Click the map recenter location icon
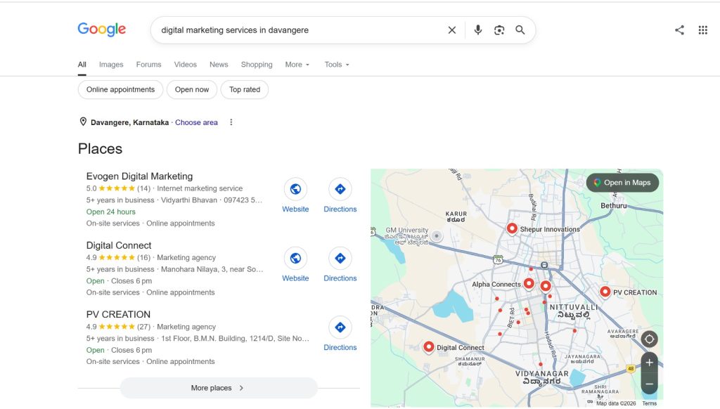Viewport: 720px width, 409px height. [x=649, y=339]
